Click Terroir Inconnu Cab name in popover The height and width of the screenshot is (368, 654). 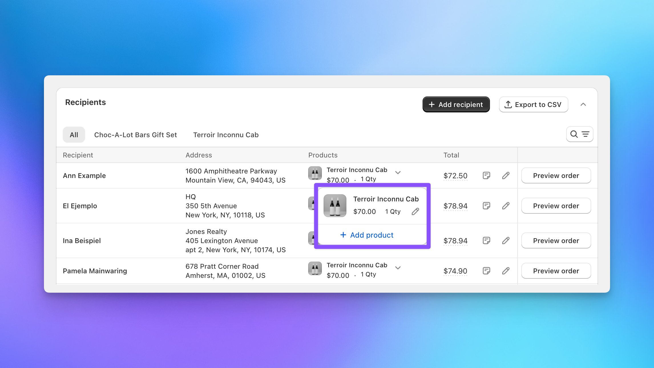click(x=386, y=199)
